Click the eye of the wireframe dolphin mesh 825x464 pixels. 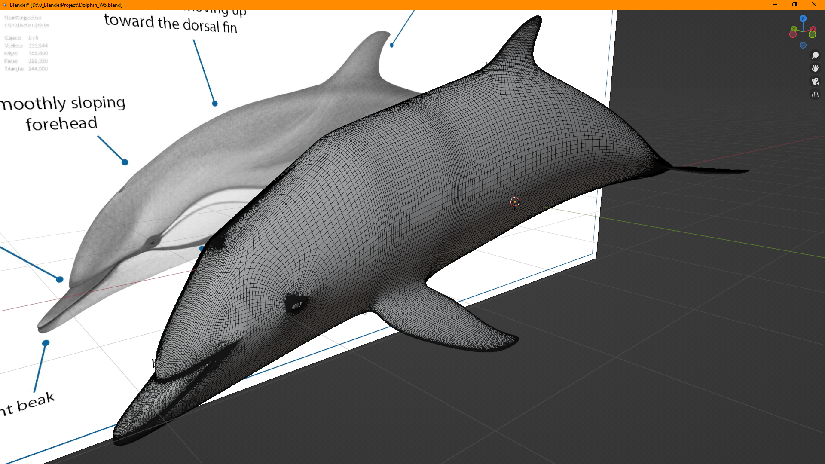(x=296, y=304)
